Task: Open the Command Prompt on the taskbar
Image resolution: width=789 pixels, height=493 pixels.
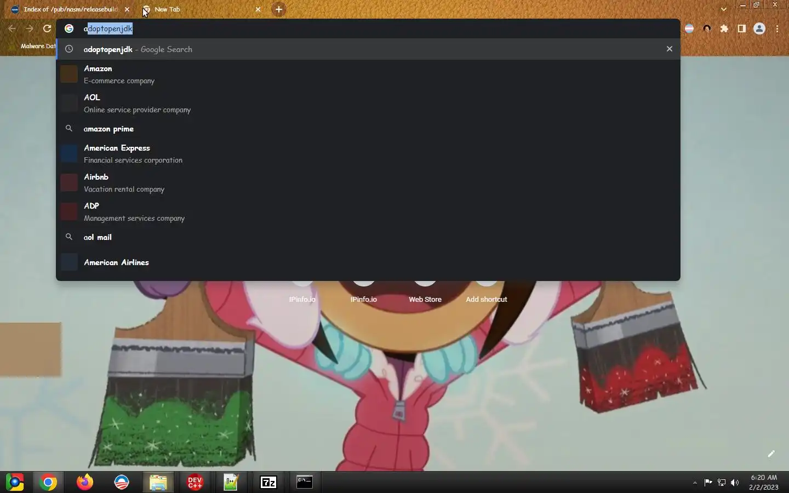Action: click(305, 482)
